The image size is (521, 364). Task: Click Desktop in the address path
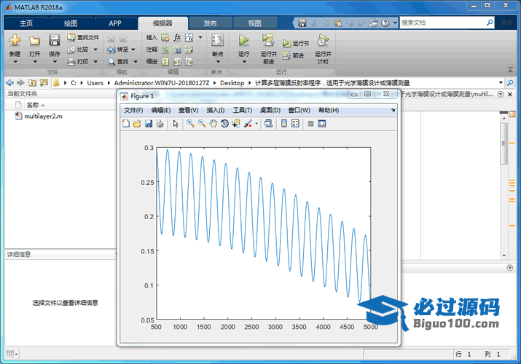coord(232,83)
